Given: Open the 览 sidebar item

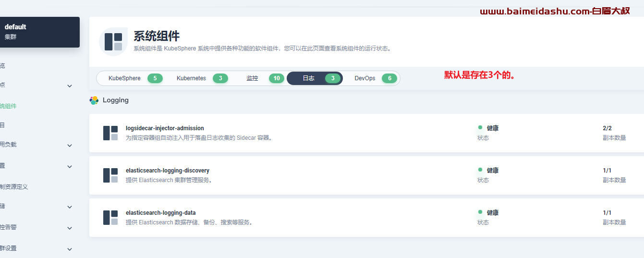Looking at the screenshot, I should click(2, 66).
